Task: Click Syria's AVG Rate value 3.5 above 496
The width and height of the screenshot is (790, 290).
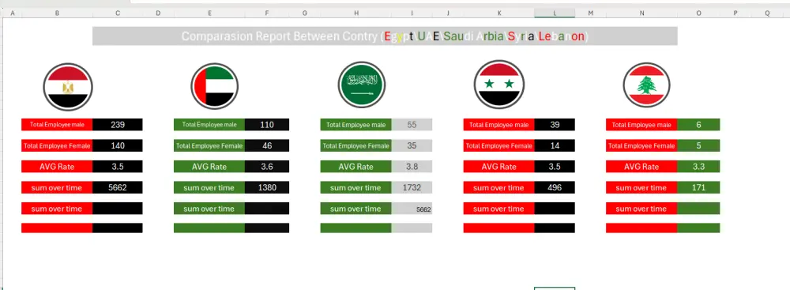Action: [555, 167]
